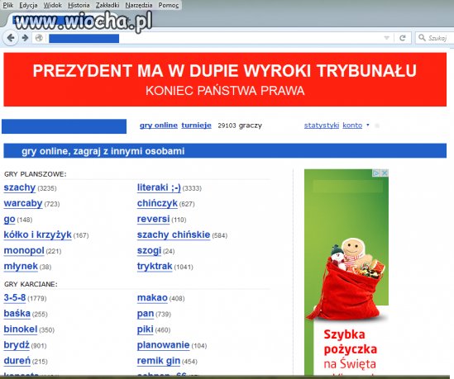Open the brydż card game
Viewport: 454px width, 379px height.
pyautogui.click(x=17, y=345)
